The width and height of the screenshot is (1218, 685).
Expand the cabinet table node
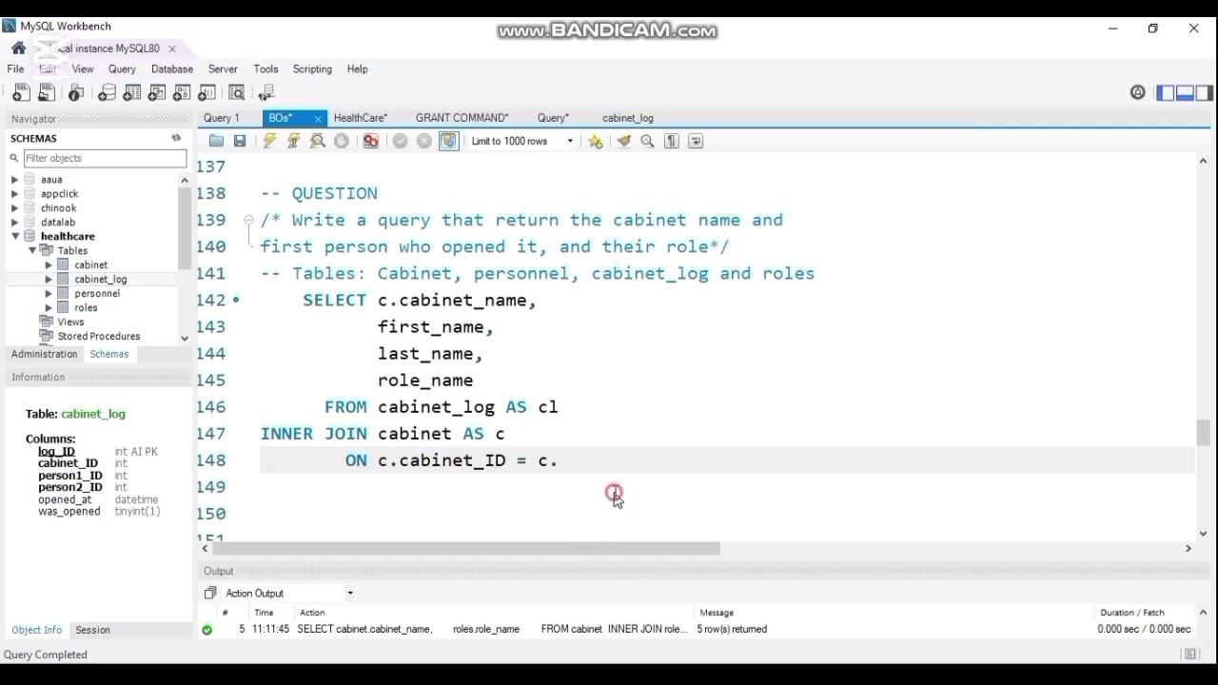[49, 264]
